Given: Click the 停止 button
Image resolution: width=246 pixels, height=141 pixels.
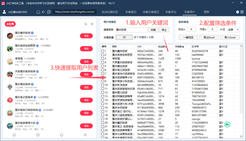Looking at the screenshot, I should click(x=164, y=30).
